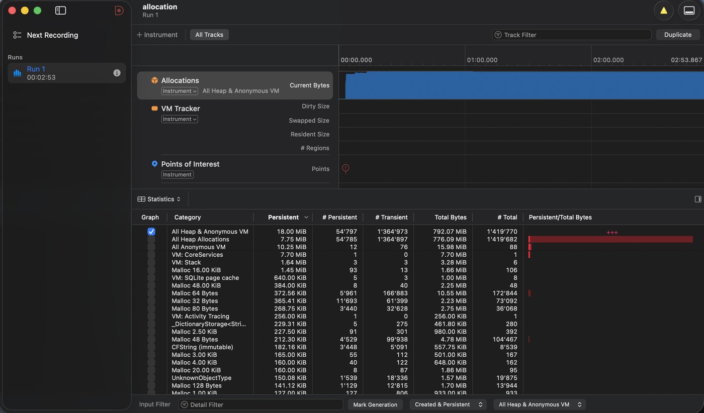Click the Resident Size label in VM Tracker

310,134
